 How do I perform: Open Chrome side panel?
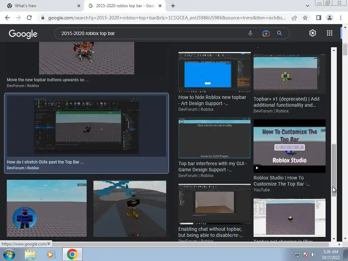(x=319, y=18)
